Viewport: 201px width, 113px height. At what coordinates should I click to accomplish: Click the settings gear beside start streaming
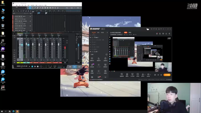161,75
